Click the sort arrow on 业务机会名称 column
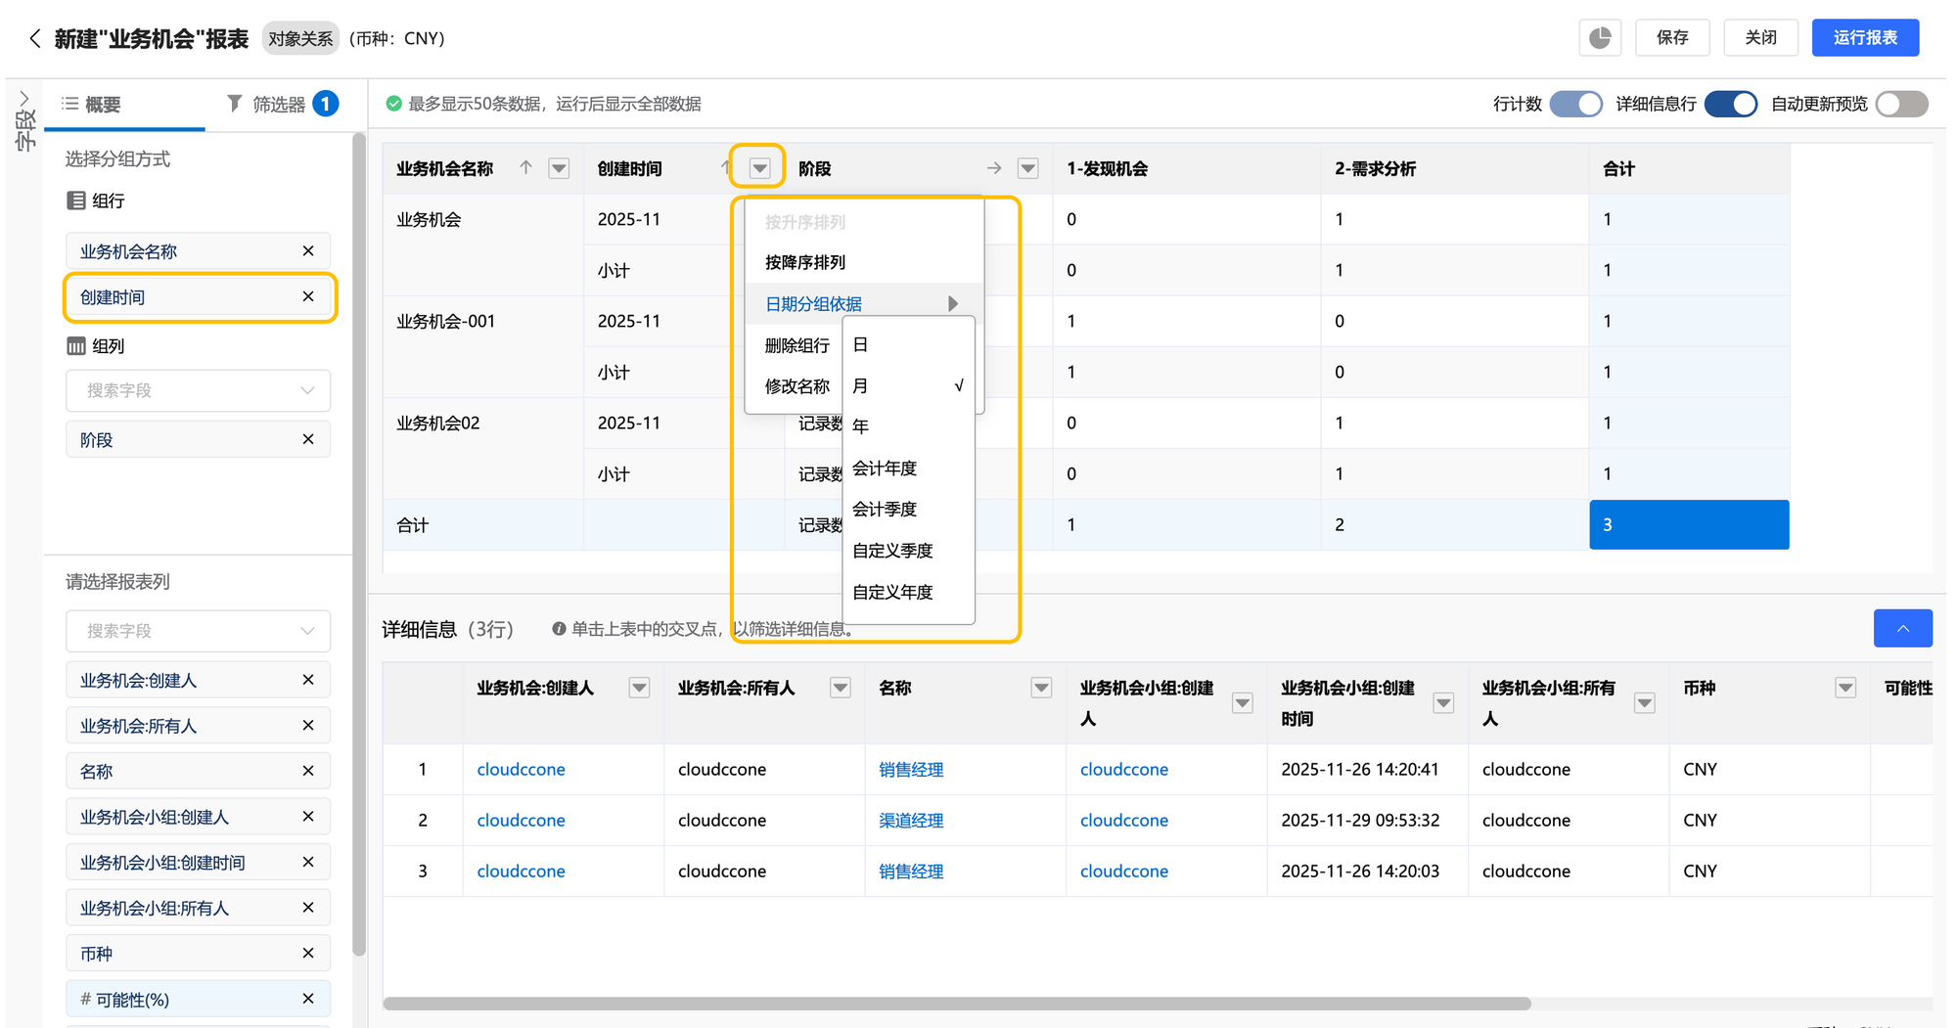 coord(525,168)
